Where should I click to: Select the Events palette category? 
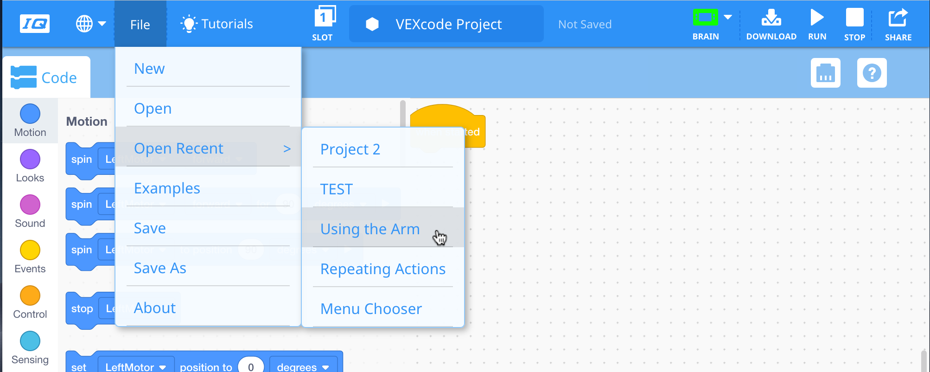point(30,257)
